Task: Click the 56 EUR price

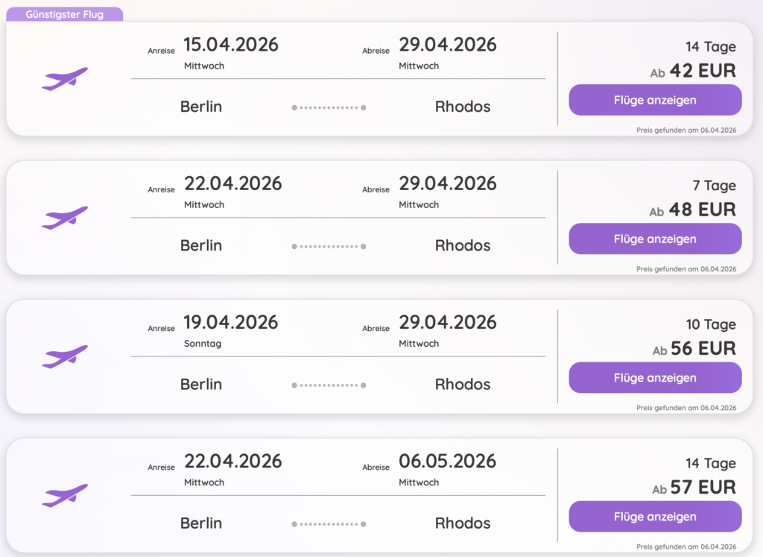Action: click(703, 349)
